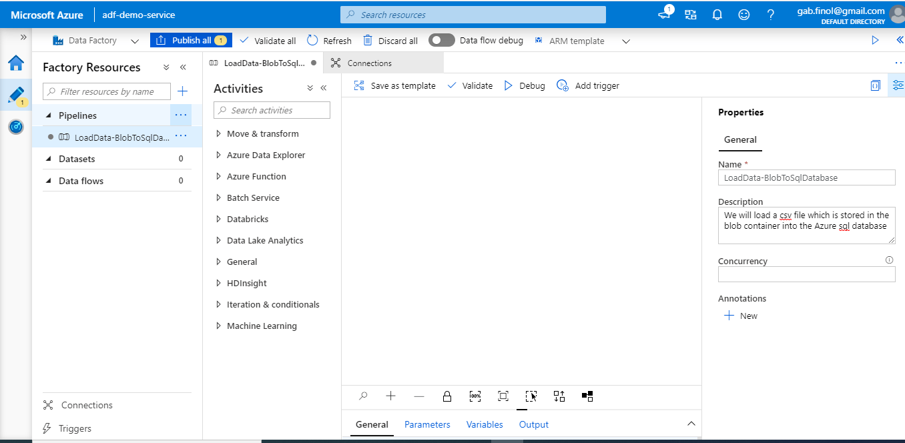Toggle Data flow debug switch
This screenshot has height=443, width=905.
tap(441, 40)
